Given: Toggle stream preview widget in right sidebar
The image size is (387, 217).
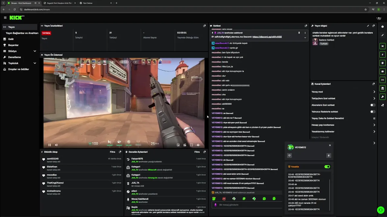Looking at the screenshot, I should (382, 46).
